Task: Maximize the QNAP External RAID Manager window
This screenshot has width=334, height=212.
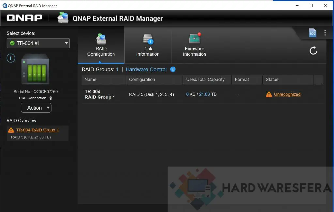Action: pos(311,5)
